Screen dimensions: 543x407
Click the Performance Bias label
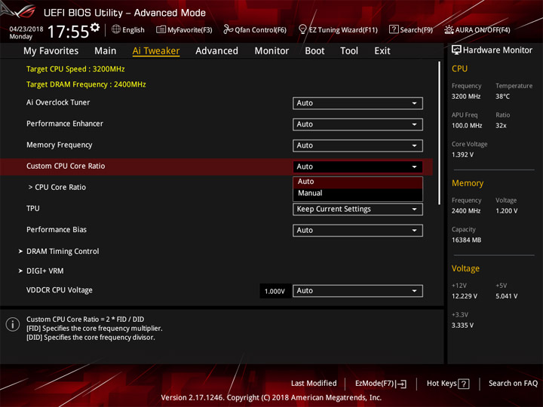click(57, 230)
